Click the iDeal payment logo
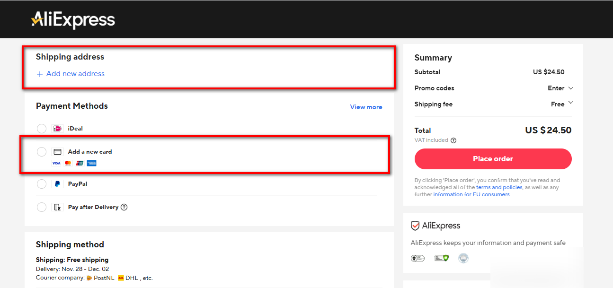This screenshot has width=613, height=288. coord(57,129)
